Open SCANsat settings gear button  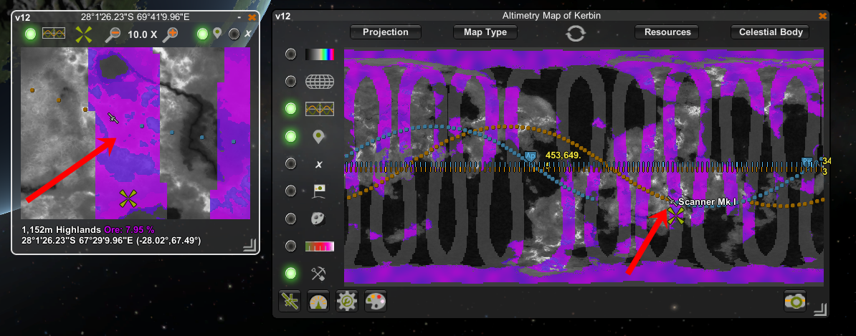pos(347,301)
